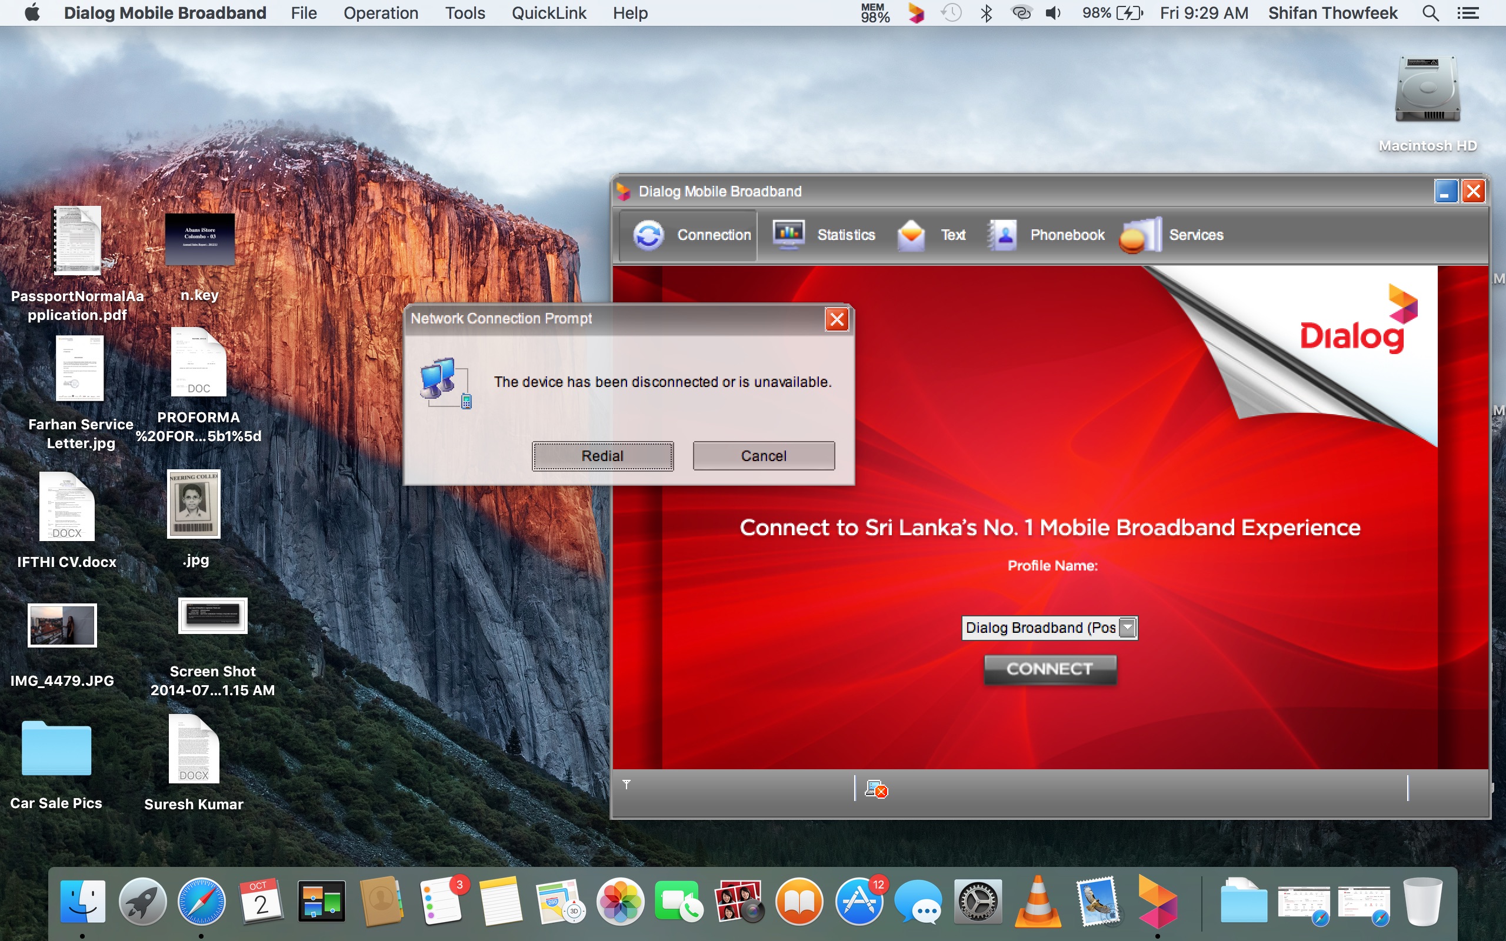This screenshot has height=941, width=1506.
Task: Click the Bluetooth icon in menu bar
Action: (x=986, y=13)
